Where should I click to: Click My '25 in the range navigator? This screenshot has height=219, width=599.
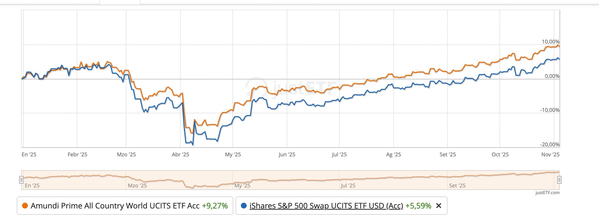click(242, 185)
